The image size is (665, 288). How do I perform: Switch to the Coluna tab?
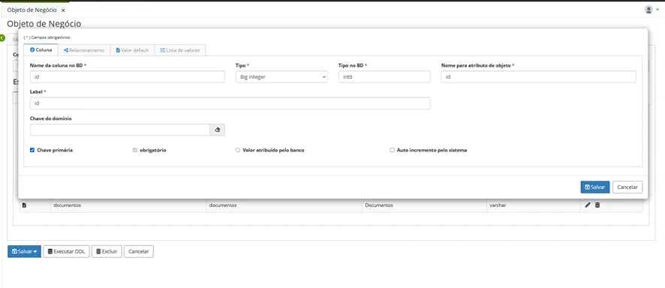pyautogui.click(x=41, y=50)
